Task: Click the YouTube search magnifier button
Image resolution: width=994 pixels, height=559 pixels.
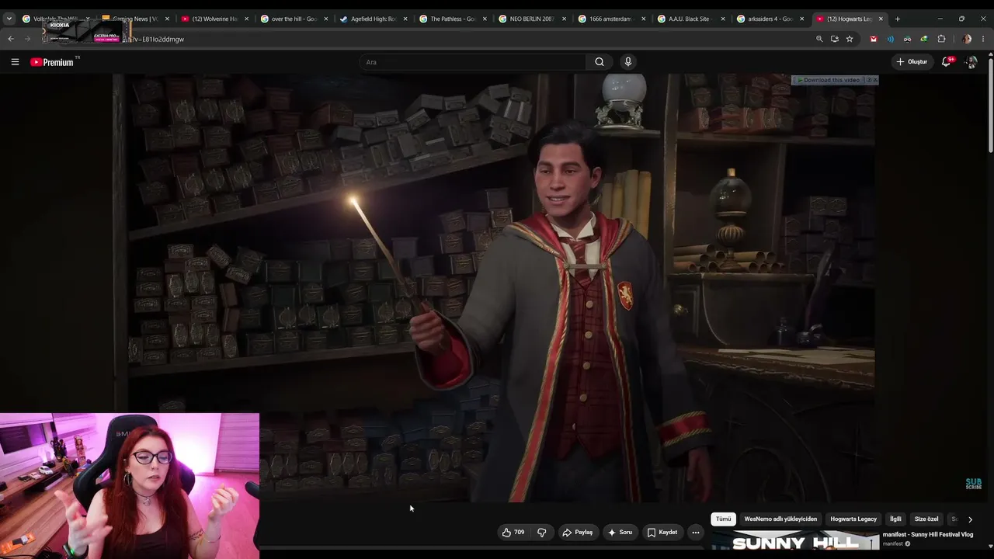Action: pyautogui.click(x=600, y=62)
